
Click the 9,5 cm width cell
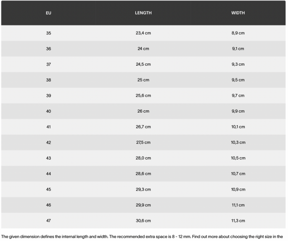pyautogui.click(x=238, y=80)
